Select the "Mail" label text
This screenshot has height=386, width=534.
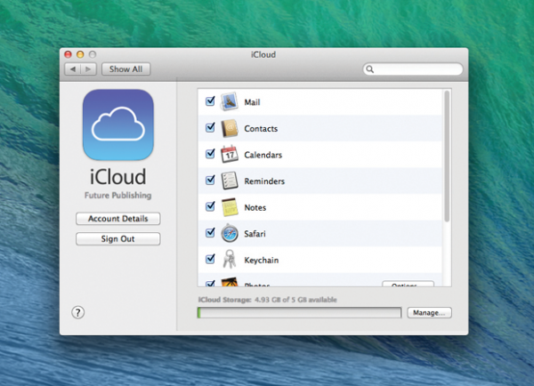tap(252, 102)
